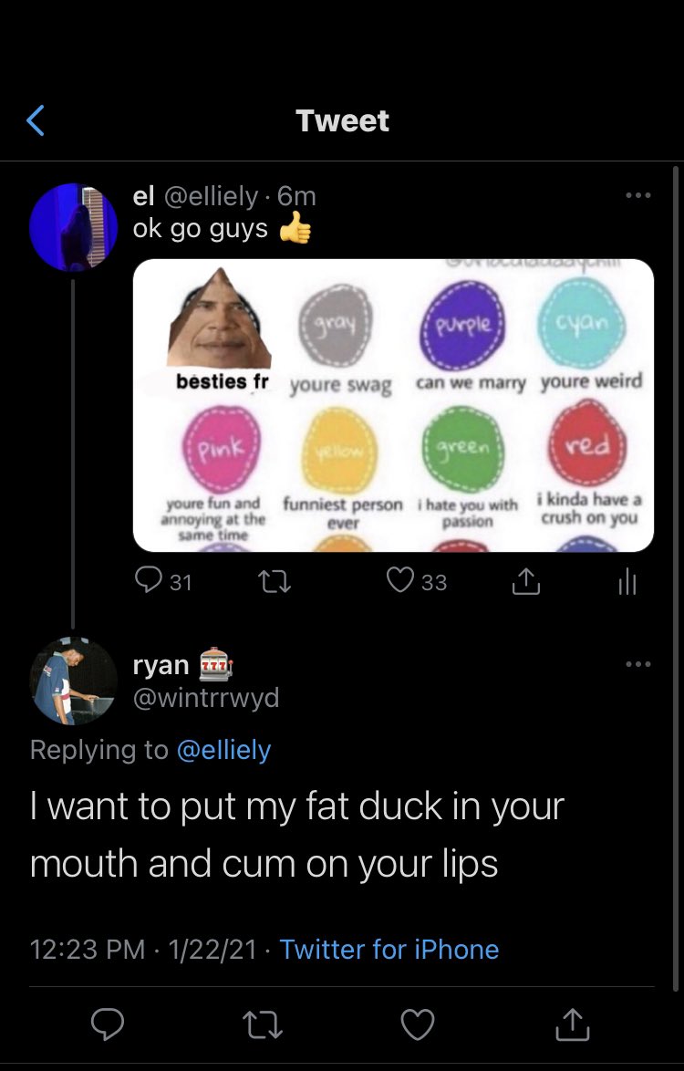The height and width of the screenshot is (1071, 684).
Task: Open ryan's profile picture avatar
Action: [73, 681]
